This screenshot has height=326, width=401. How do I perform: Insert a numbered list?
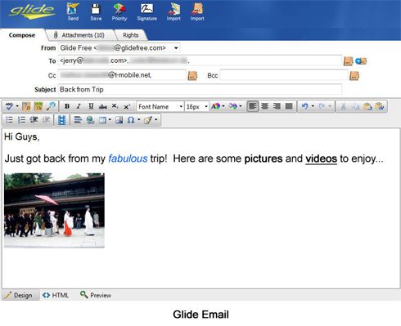tap(21, 120)
